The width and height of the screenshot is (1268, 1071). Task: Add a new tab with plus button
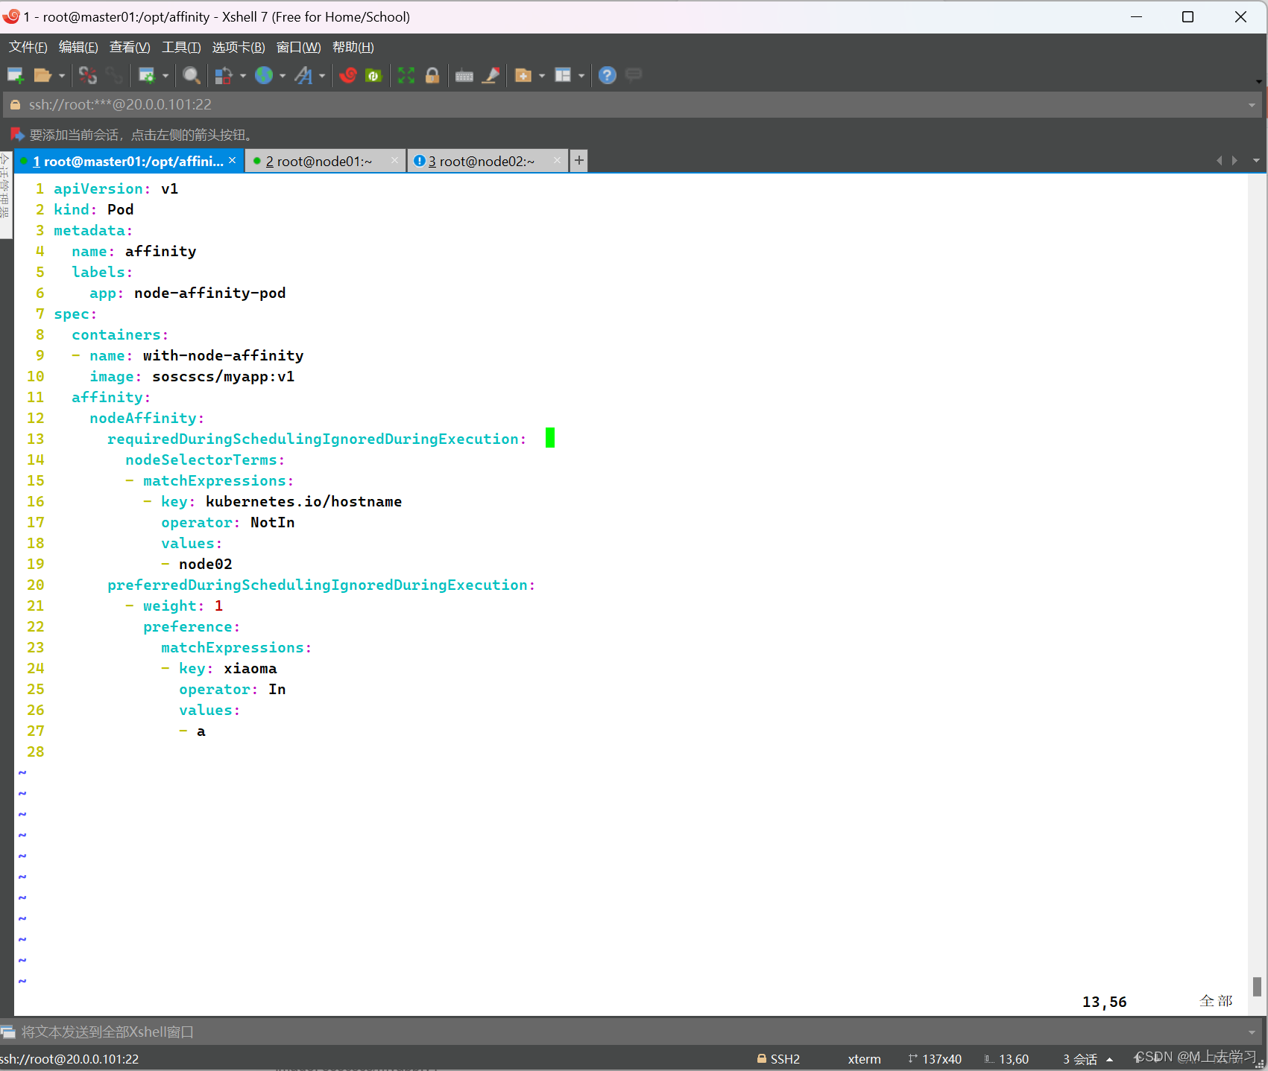coord(579,160)
